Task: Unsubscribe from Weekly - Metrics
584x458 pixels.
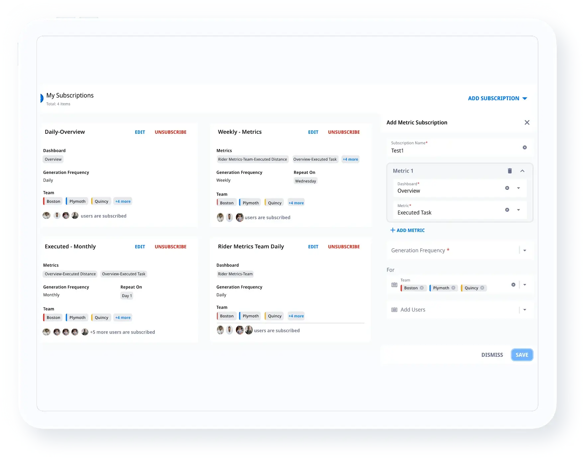Action: [x=343, y=132]
